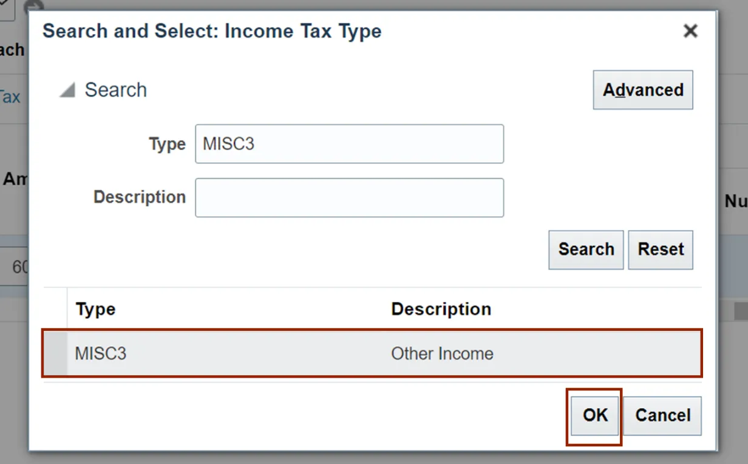Click the amount field showing 60
The width and height of the screenshot is (748, 464).
20,267
